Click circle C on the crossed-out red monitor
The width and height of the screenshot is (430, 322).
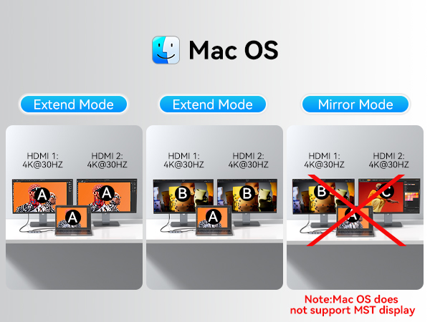pyautogui.click(x=386, y=191)
